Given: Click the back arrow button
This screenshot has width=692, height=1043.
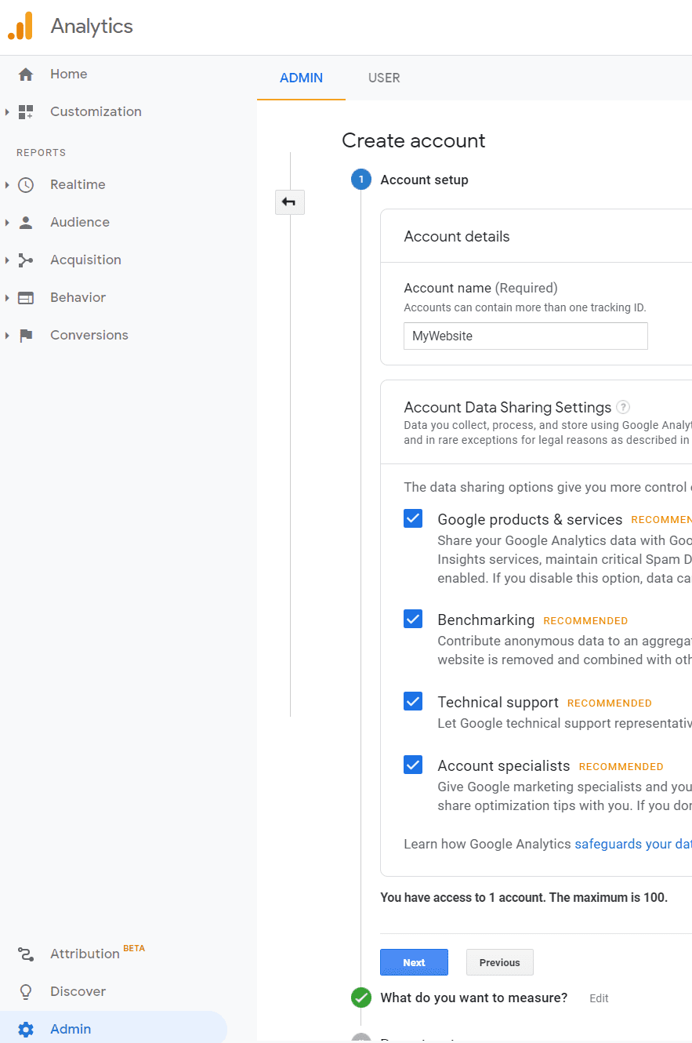Looking at the screenshot, I should click(289, 202).
